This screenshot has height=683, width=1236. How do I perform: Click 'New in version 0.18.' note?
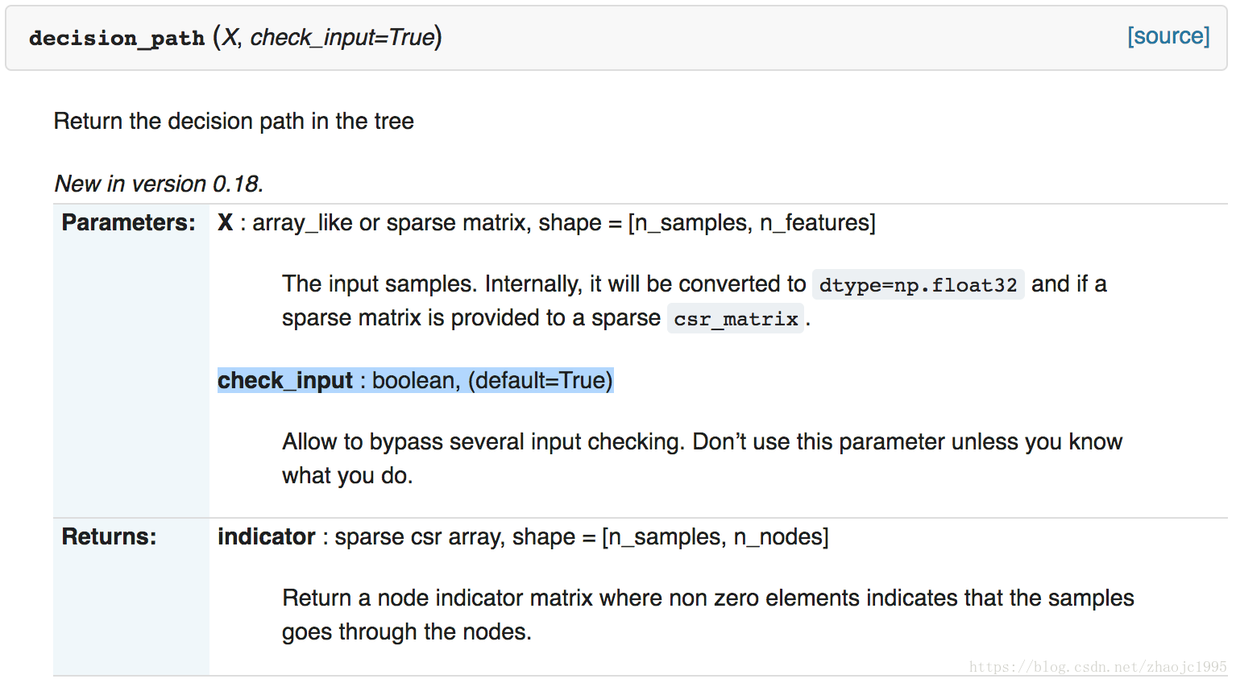[x=159, y=184]
